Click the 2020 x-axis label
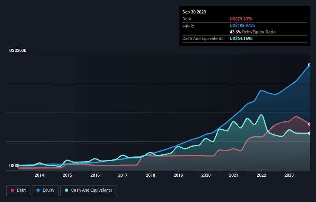 tap(206, 175)
